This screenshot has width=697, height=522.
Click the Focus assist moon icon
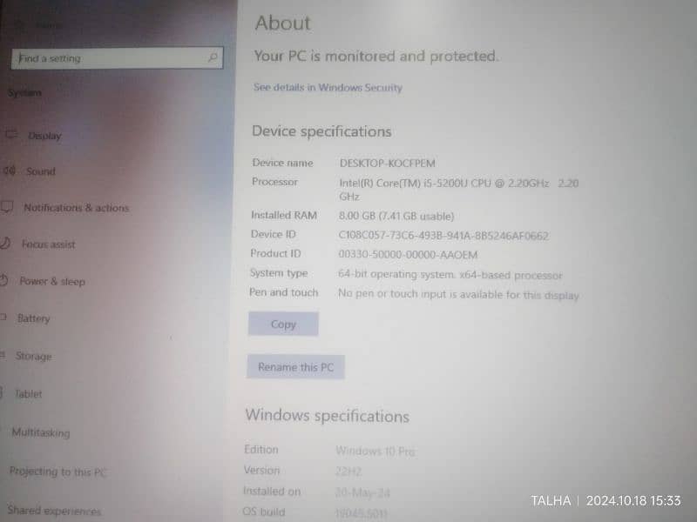pos(6,244)
